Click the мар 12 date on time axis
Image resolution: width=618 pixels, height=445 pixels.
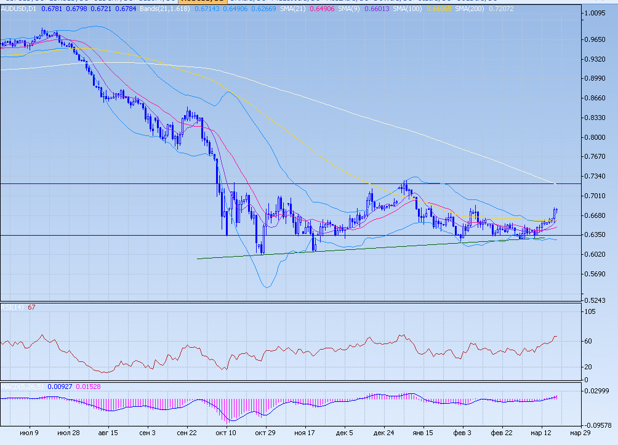coord(542,433)
